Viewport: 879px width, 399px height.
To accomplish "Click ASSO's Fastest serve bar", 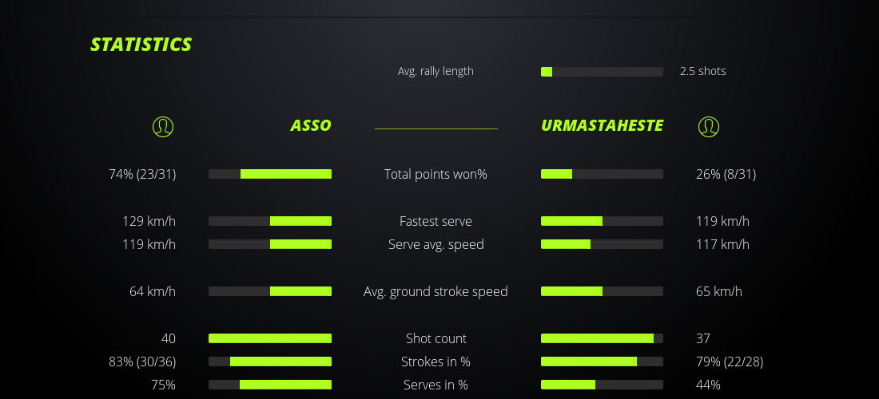I will point(270,221).
